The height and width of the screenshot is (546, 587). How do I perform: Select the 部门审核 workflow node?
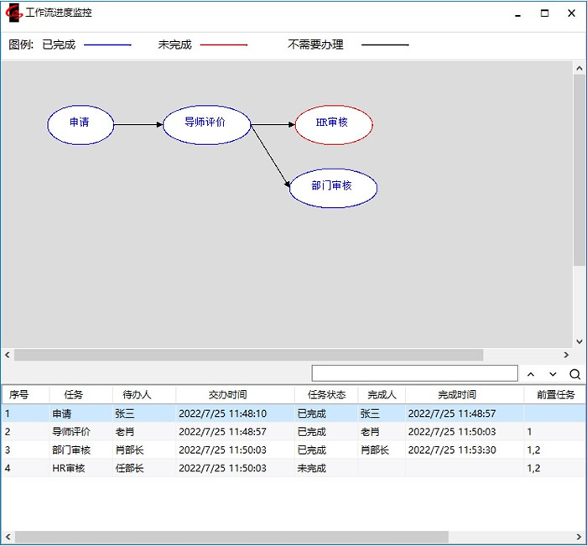(x=333, y=186)
